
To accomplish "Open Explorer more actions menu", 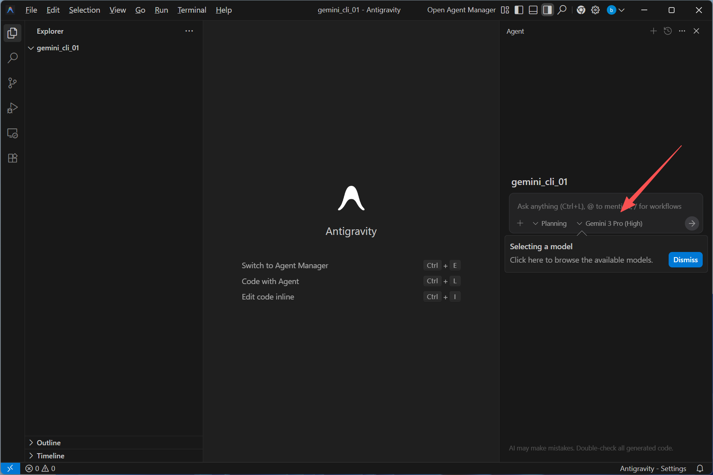I will [x=189, y=31].
